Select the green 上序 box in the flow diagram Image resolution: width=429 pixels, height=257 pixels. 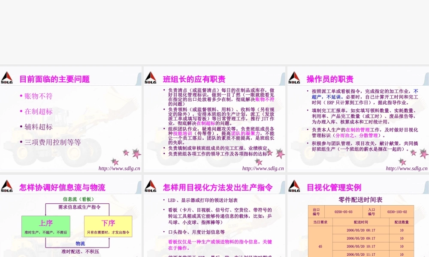coord(46,227)
